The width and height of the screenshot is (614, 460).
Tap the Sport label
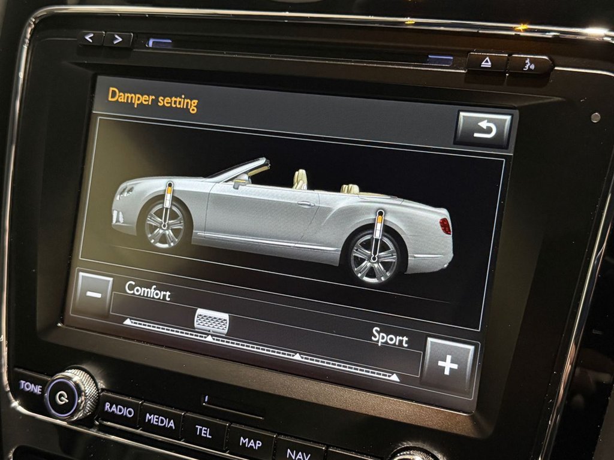click(390, 337)
